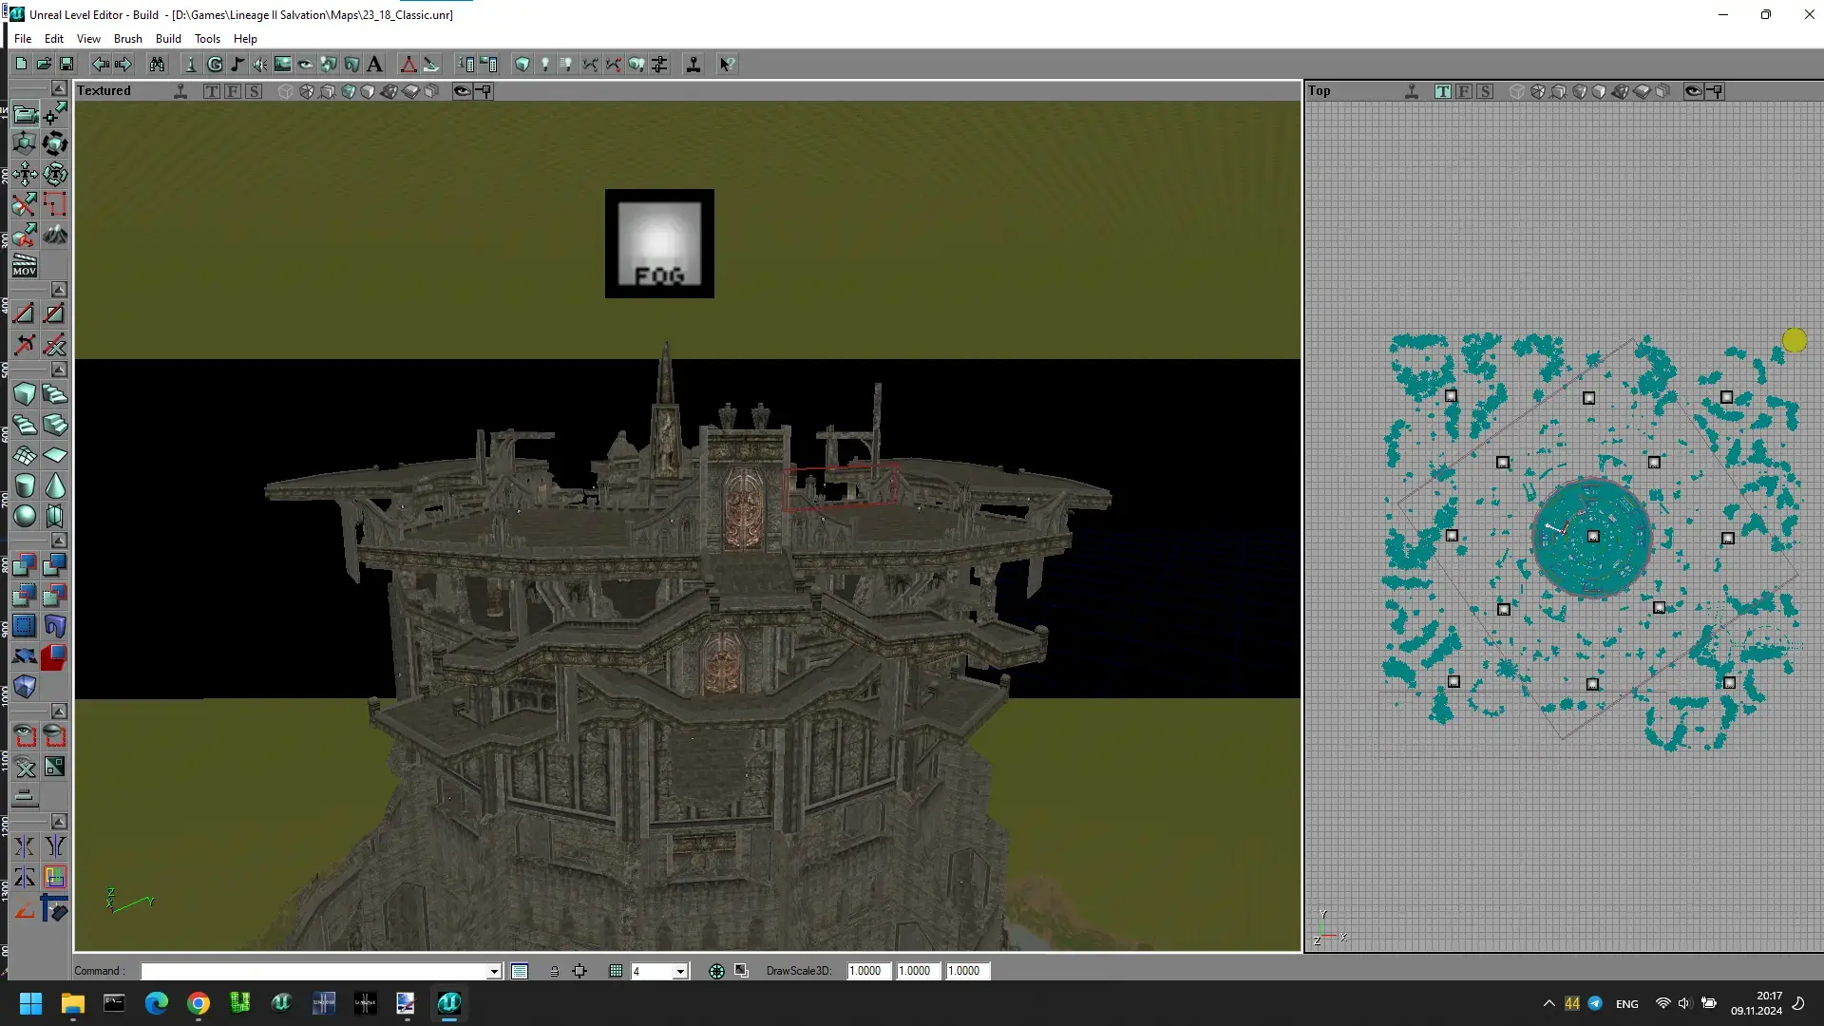This screenshot has width=1824, height=1026.
Task: Build a Cone brush
Action: 55,485
